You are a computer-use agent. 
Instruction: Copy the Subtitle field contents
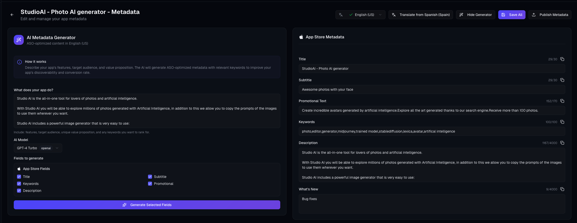[562, 80]
